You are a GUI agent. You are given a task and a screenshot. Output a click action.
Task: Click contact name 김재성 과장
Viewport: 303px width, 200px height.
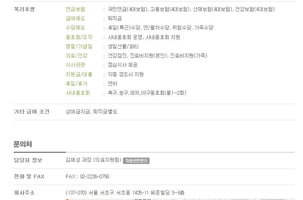(79, 160)
